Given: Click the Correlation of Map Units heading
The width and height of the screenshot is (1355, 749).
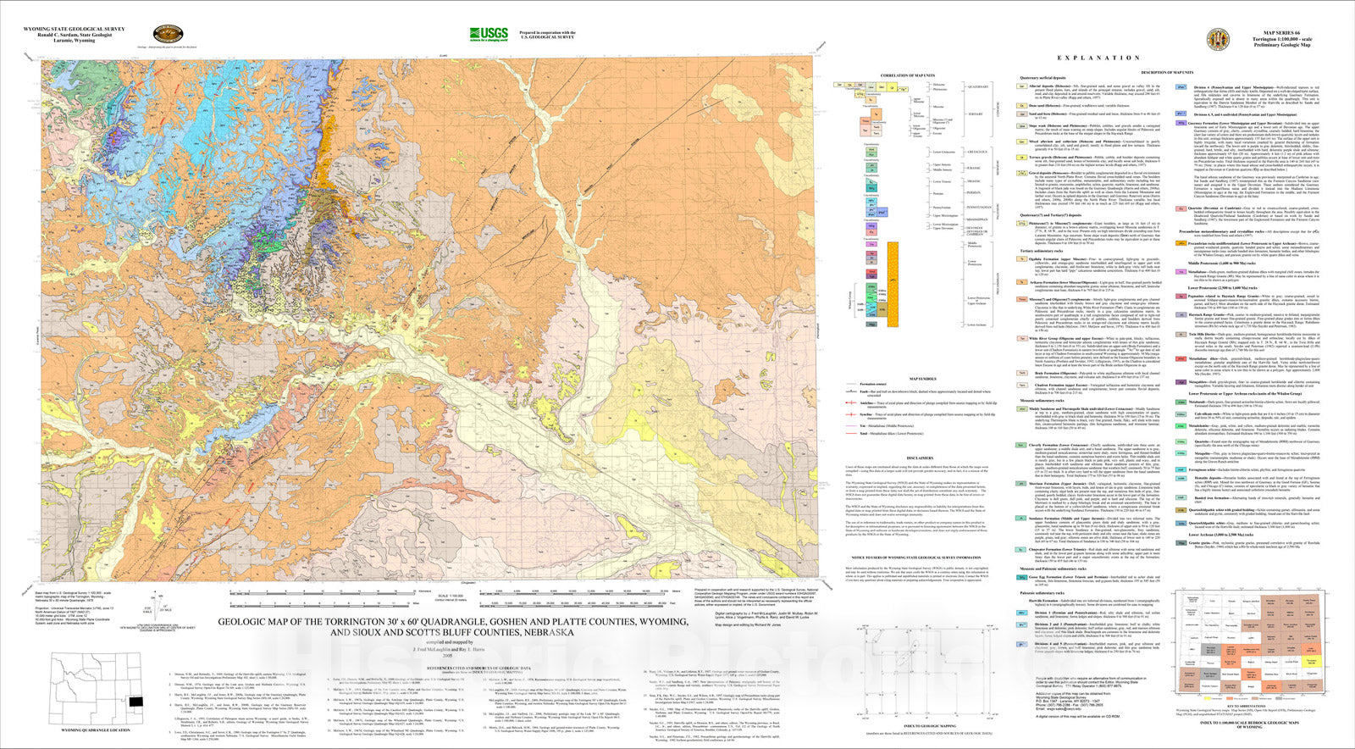Looking at the screenshot, I should 907,75.
